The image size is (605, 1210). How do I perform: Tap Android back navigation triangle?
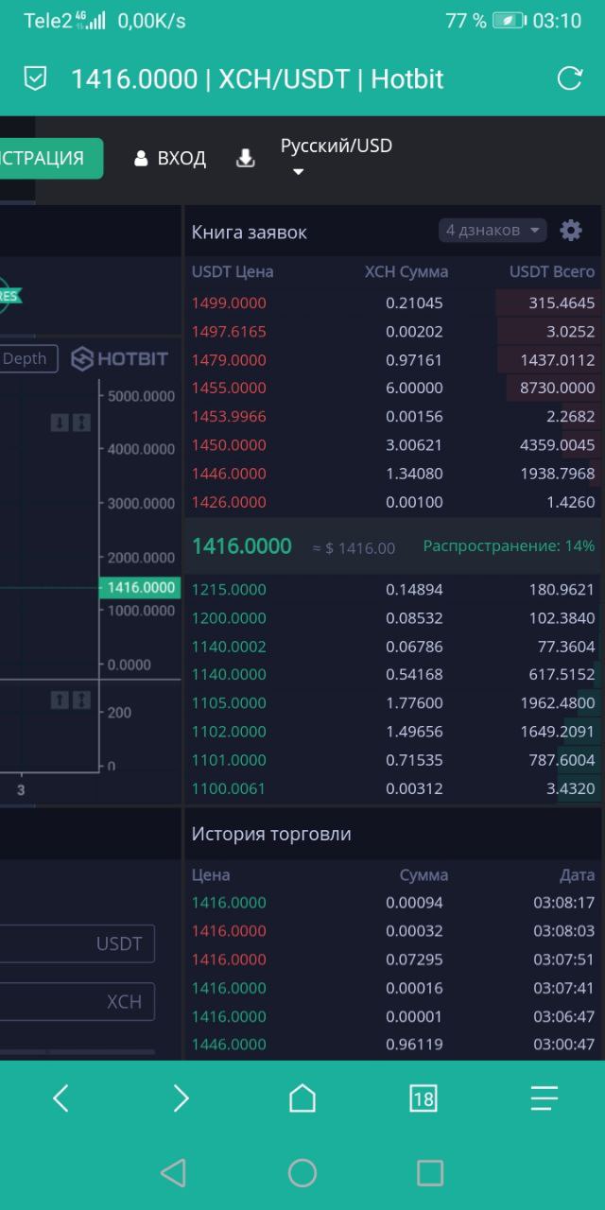(x=173, y=1173)
